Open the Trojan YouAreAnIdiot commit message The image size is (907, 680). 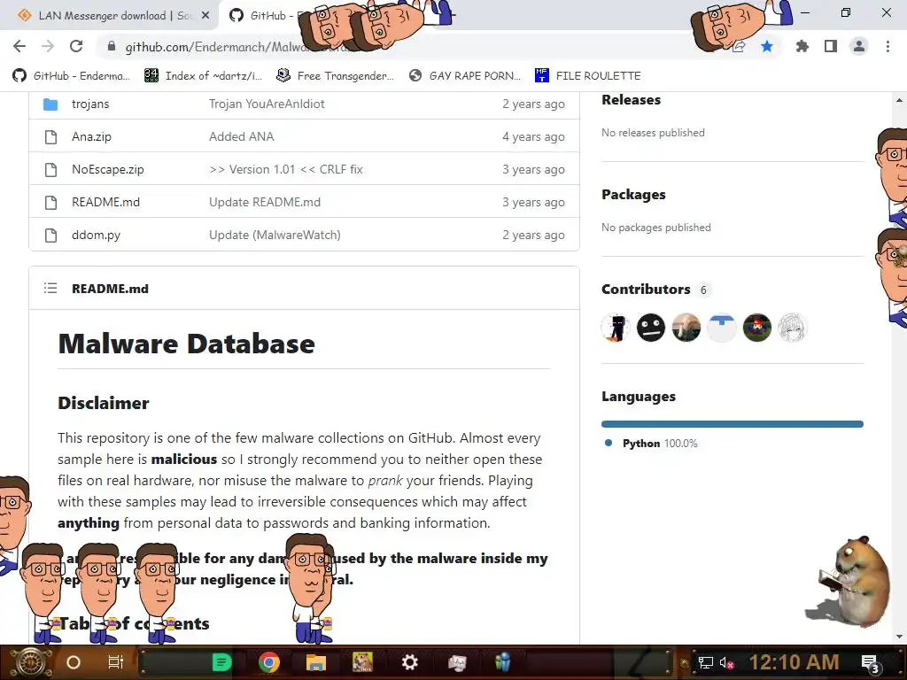pos(267,104)
